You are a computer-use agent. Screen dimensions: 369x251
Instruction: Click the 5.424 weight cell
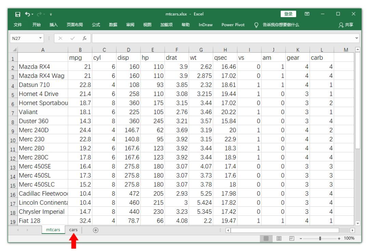coord(201,203)
